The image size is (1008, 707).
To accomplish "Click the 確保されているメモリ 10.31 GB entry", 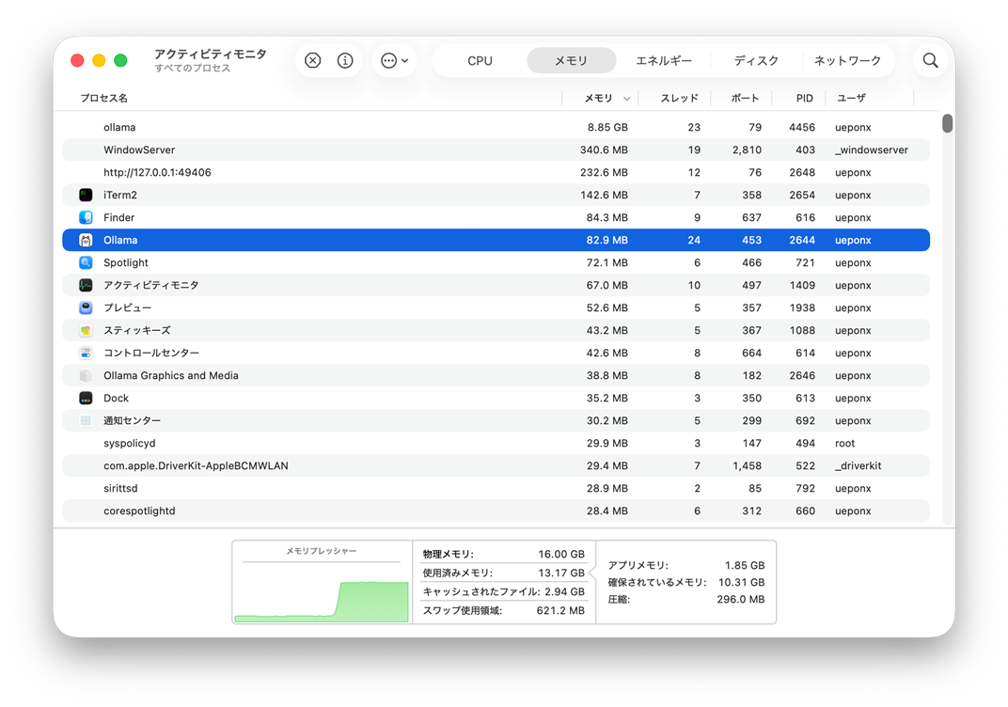I will pos(685,582).
